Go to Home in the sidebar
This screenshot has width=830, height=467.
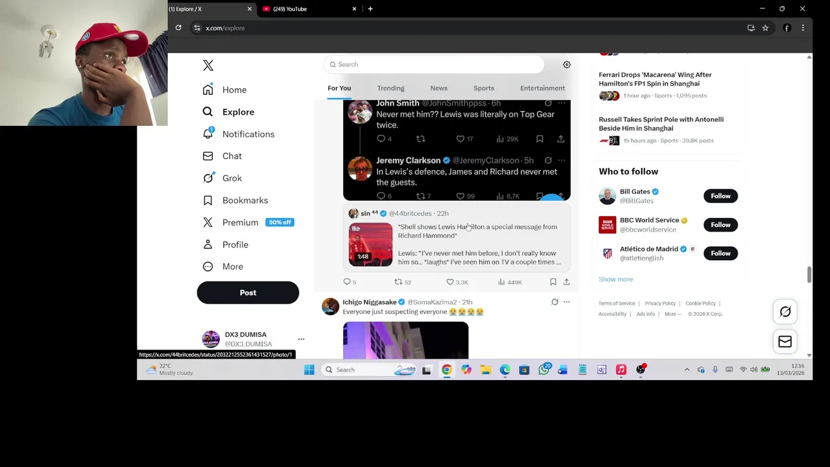pyautogui.click(x=224, y=90)
